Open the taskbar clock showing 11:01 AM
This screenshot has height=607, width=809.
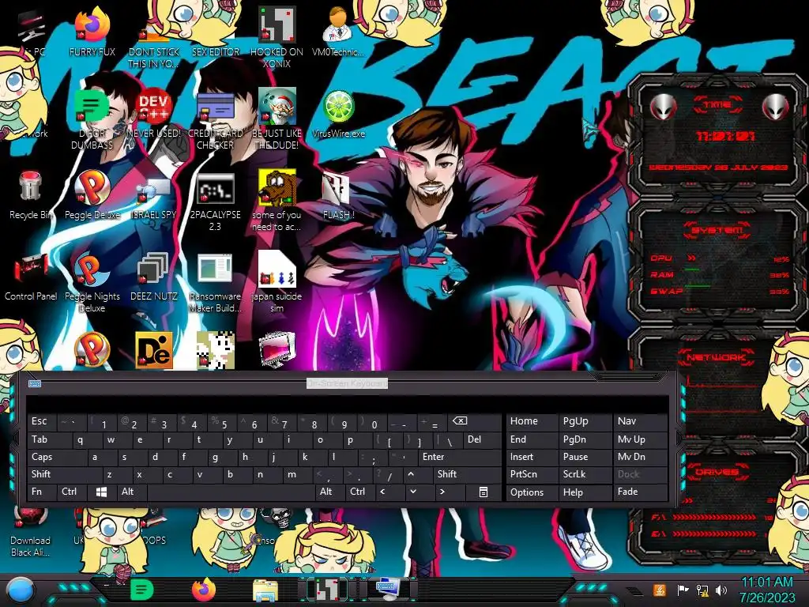pyautogui.click(x=766, y=590)
